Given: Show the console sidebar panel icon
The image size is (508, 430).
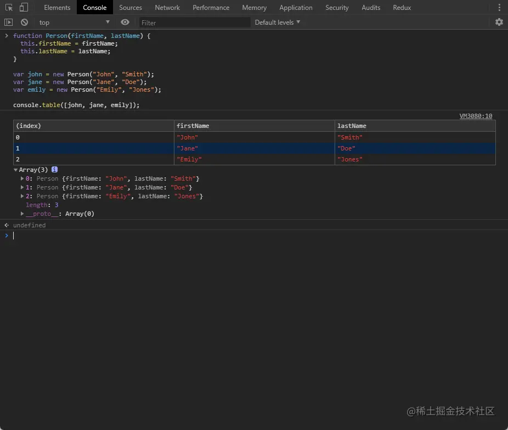Looking at the screenshot, I should [8, 23].
